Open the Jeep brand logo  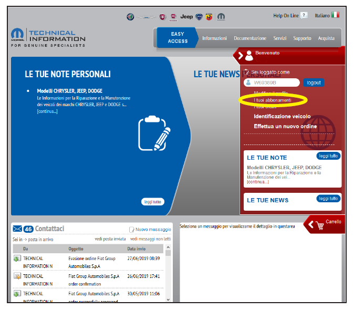pos(186,16)
